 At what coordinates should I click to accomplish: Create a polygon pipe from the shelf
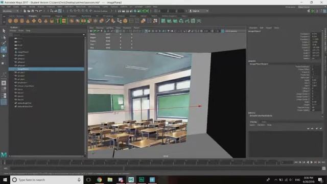[x=52, y=21]
